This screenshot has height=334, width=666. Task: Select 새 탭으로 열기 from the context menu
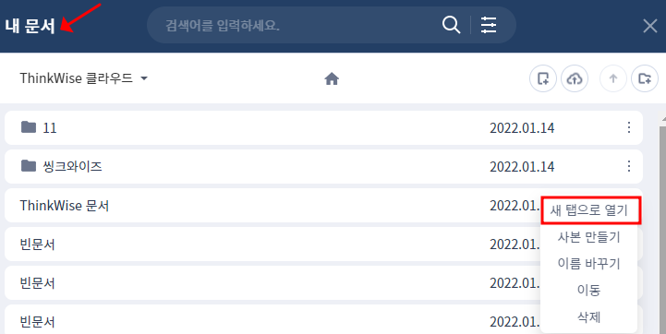point(591,210)
